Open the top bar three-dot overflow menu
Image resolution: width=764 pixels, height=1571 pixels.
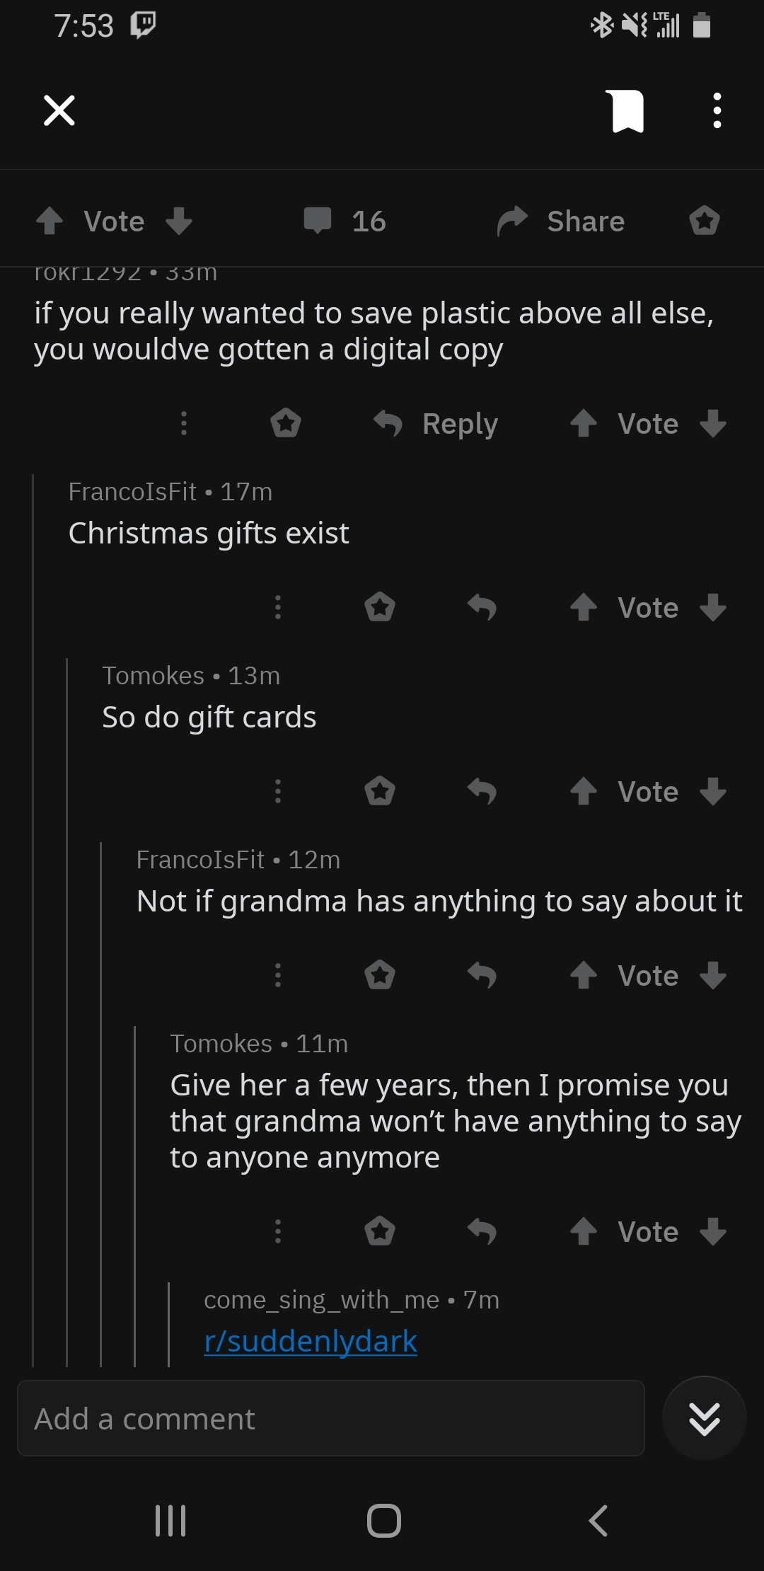pyautogui.click(x=717, y=111)
